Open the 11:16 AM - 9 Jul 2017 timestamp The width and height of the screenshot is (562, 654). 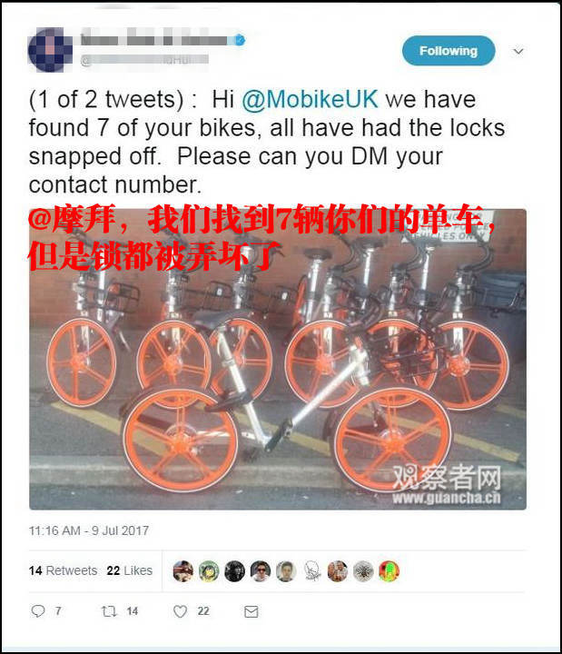coord(89,530)
